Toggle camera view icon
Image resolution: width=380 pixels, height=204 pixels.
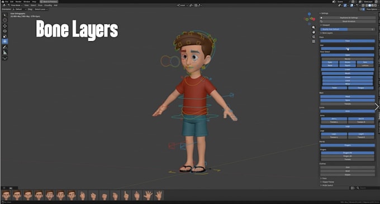pos(313,37)
